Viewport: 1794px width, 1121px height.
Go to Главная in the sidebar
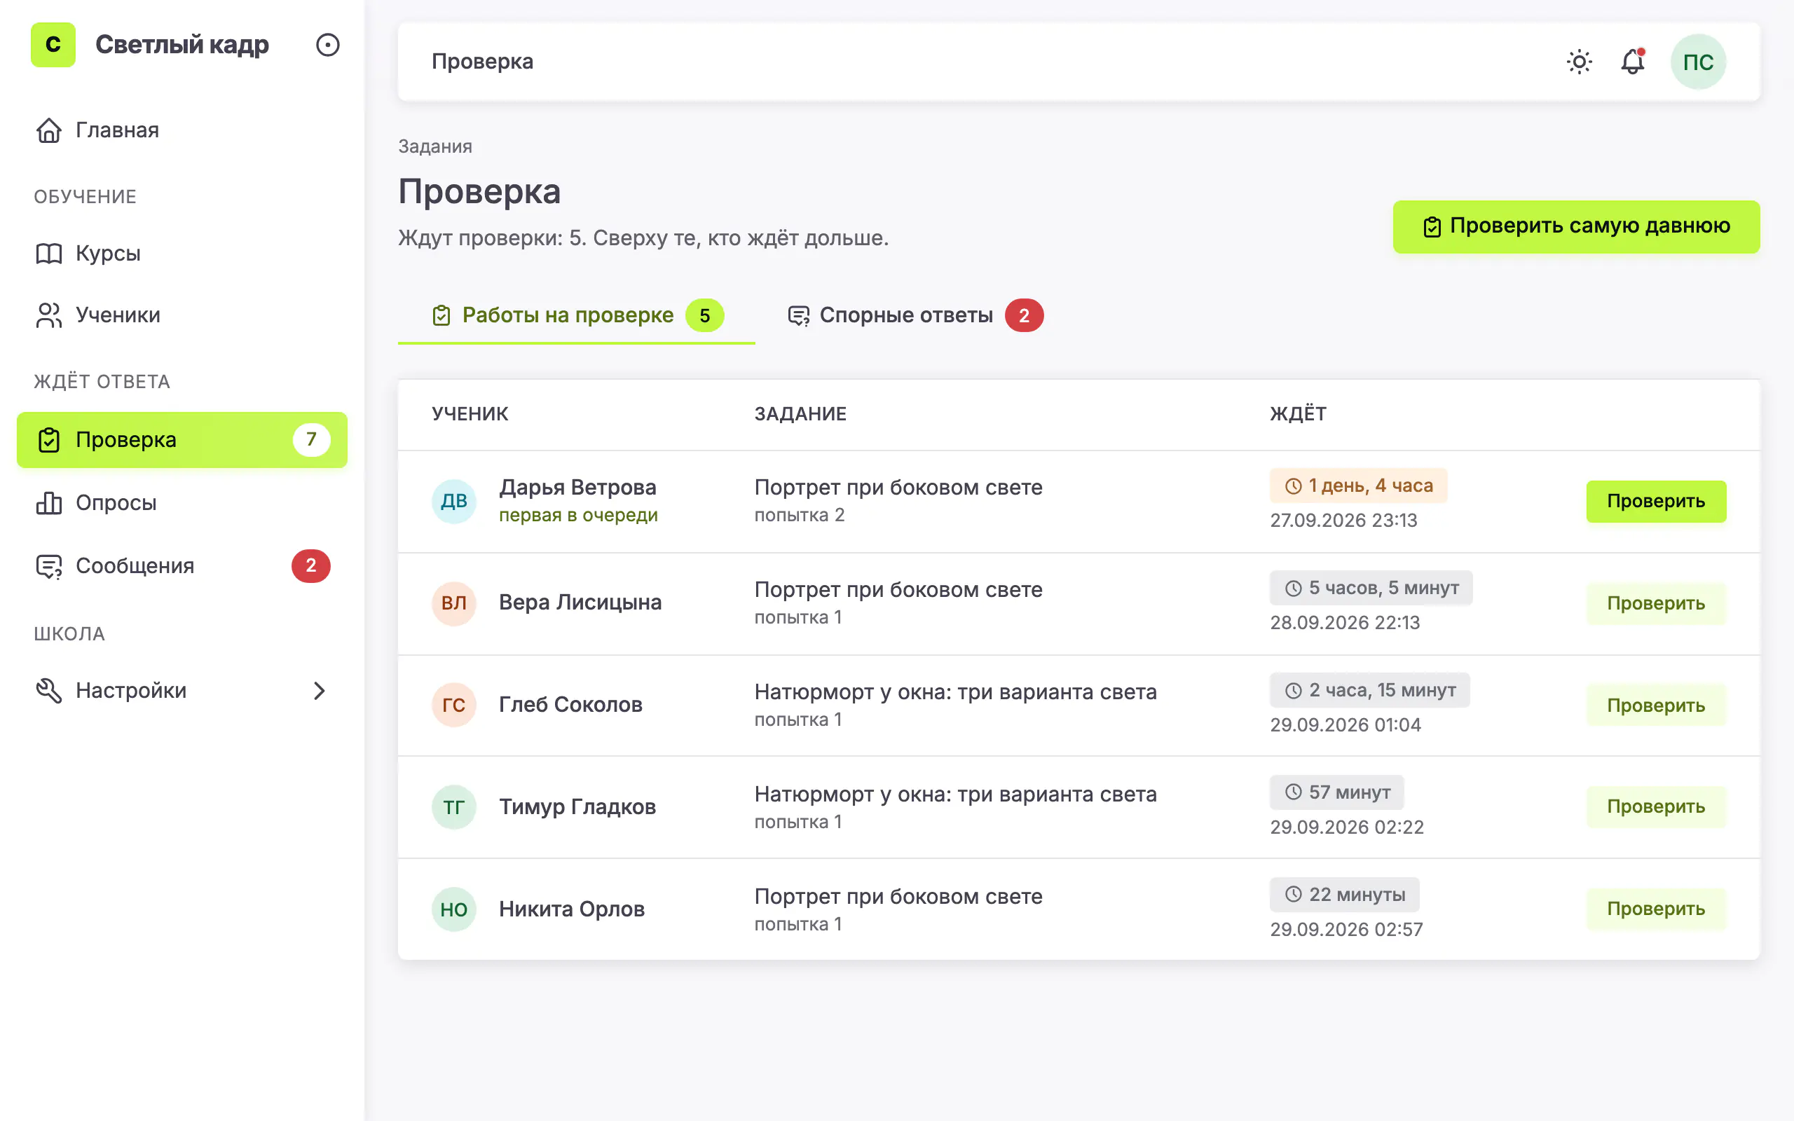(182, 130)
